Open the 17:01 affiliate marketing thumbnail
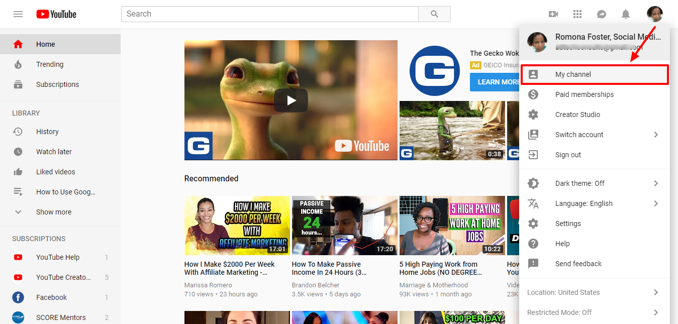This screenshot has height=324, width=678. coord(237,226)
